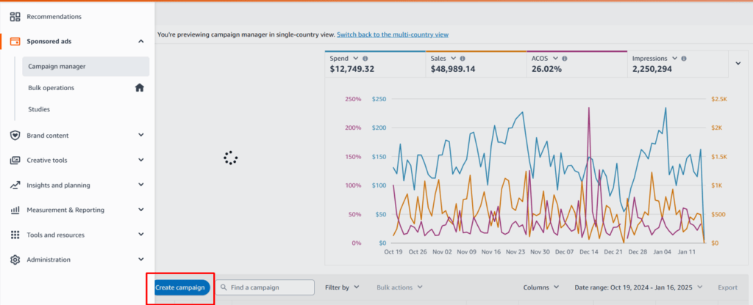Click the Sponsored ads wallet icon

[x=15, y=41]
